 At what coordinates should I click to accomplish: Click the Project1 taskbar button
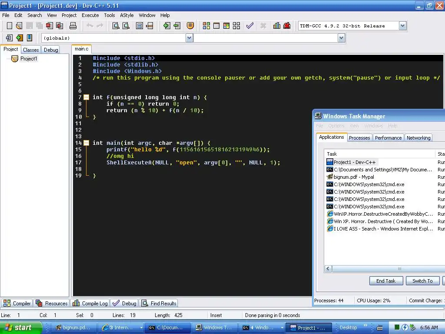(309, 327)
